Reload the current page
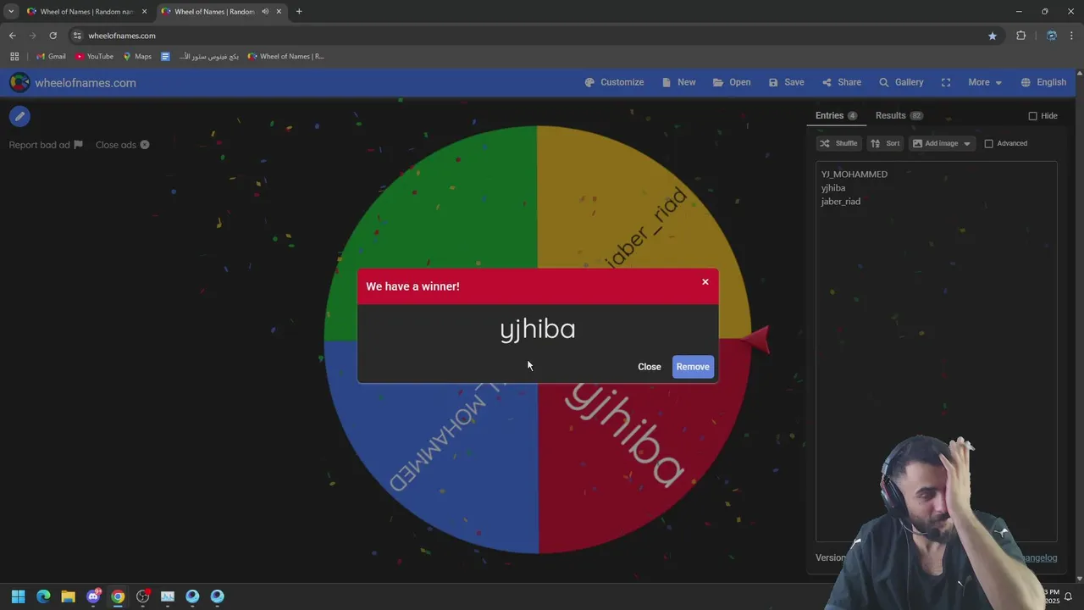 [53, 36]
